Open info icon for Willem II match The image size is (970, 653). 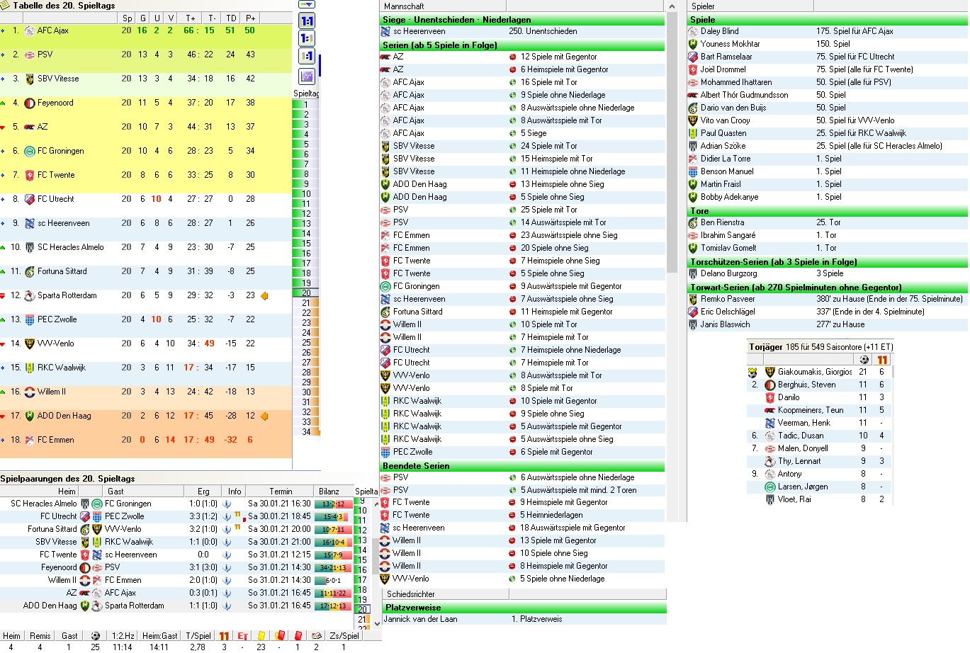click(227, 581)
